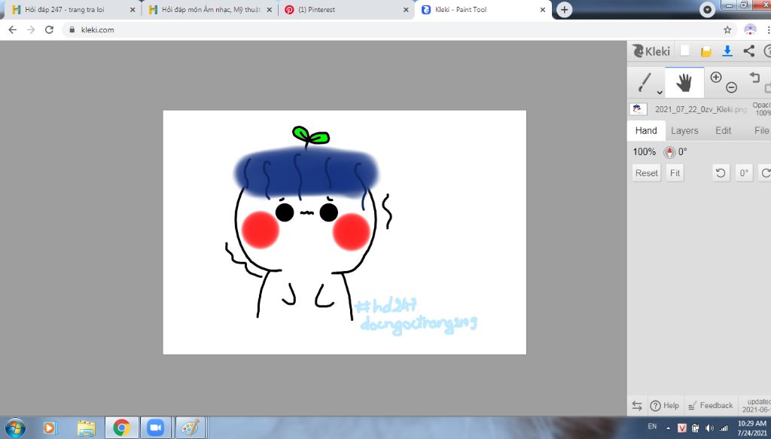This screenshot has width=771, height=439.
Task: Rotate canvas clockwise
Action: coord(765,173)
